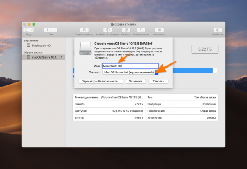Expand the View dropdown chevron
The image size is (247, 169).
point(32,30)
